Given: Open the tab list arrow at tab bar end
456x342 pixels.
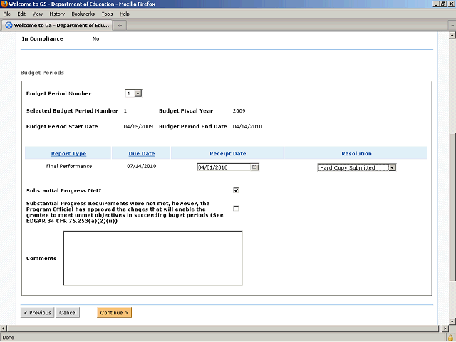Looking at the screenshot, I should [452, 26].
